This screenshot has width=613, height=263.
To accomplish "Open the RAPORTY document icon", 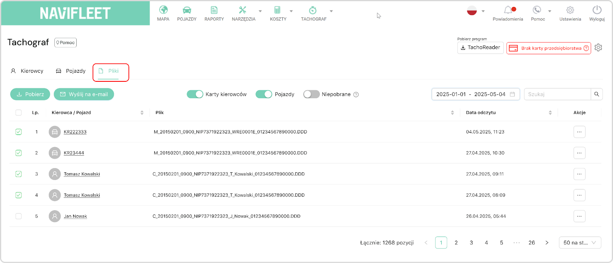I will 214,10.
